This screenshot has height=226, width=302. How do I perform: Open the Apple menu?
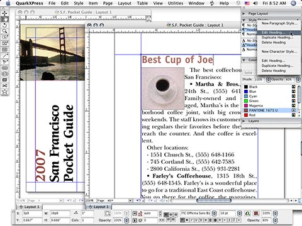pyautogui.click(x=8, y=3)
